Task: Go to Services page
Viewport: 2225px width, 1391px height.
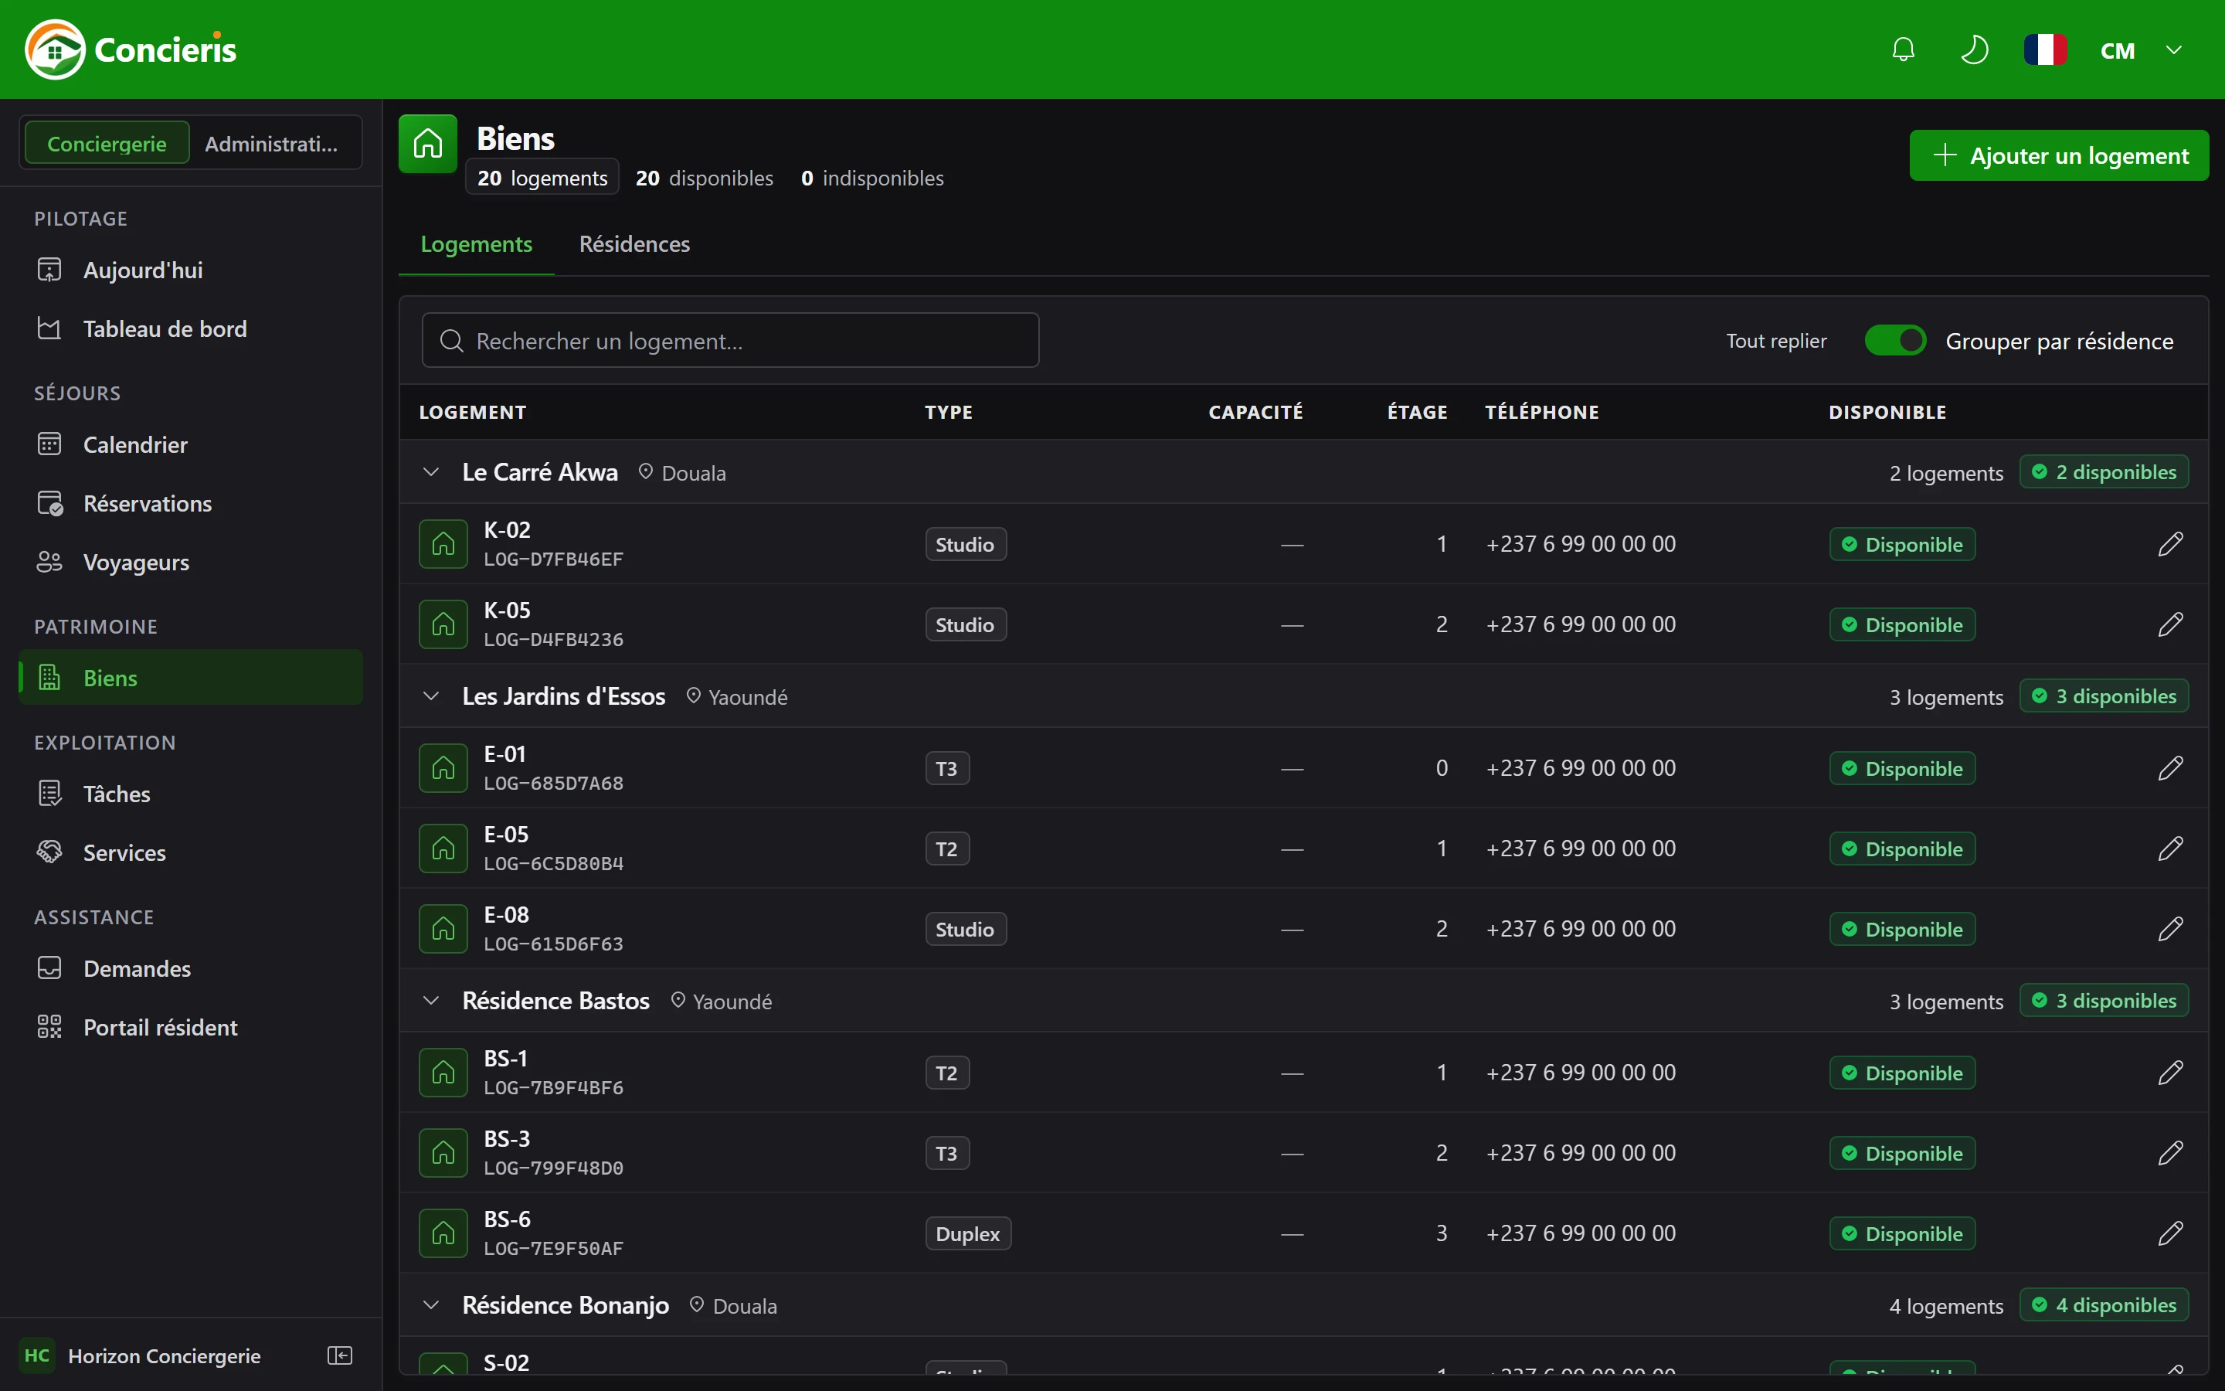Action: pyautogui.click(x=190, y=853)
